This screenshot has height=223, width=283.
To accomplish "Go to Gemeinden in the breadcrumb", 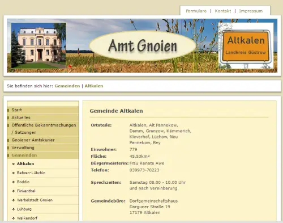I will 67,86.
